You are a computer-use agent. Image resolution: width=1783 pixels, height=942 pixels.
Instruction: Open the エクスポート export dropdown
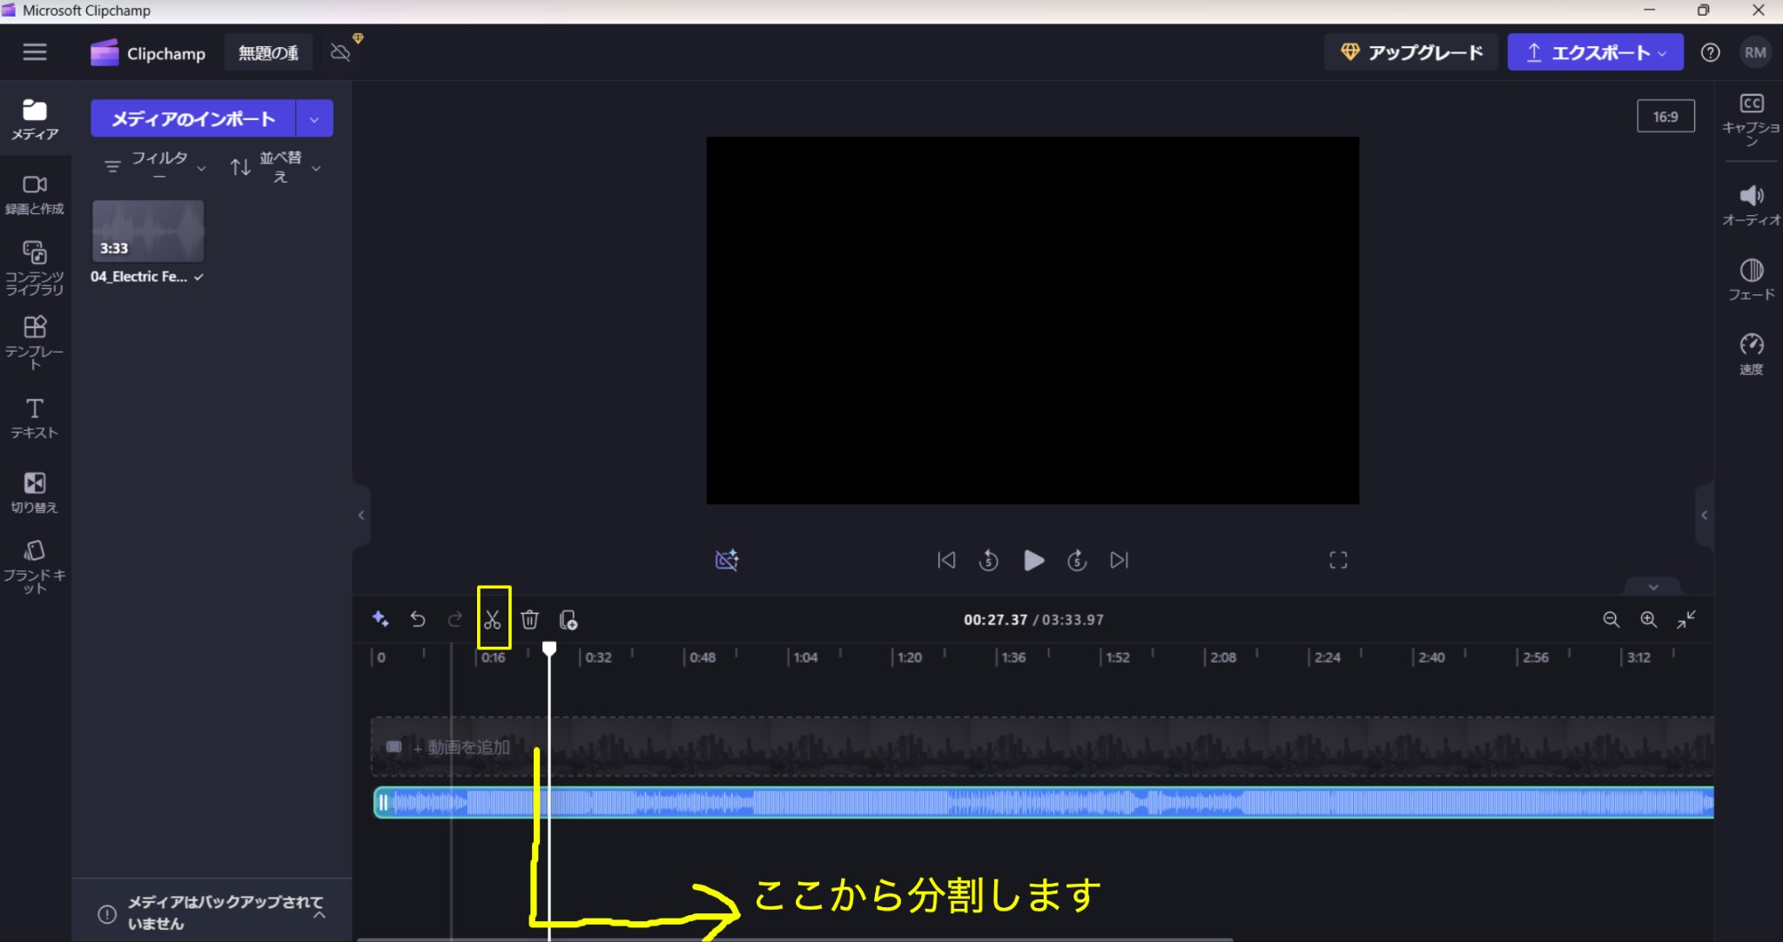tap(1595, 52)
